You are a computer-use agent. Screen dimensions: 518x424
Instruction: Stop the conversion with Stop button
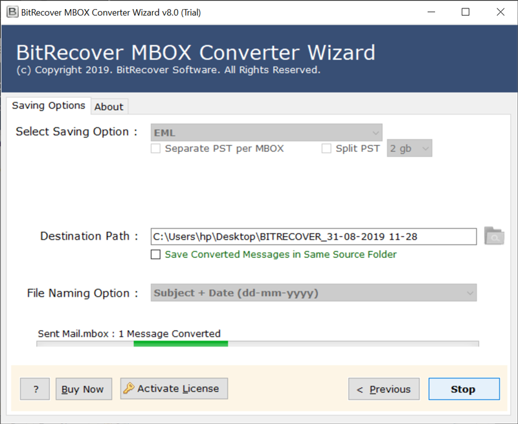(464, 388)
